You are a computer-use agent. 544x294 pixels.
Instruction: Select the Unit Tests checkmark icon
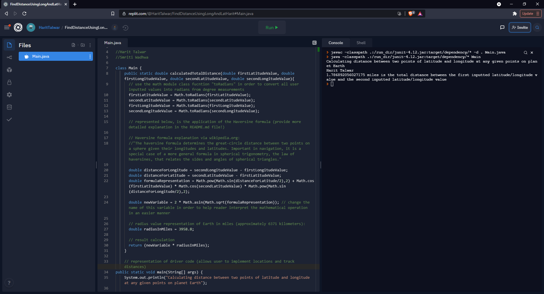9,119
